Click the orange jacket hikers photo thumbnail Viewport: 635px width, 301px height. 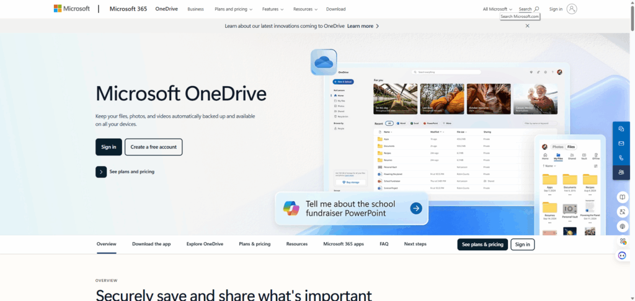point(442,98)
